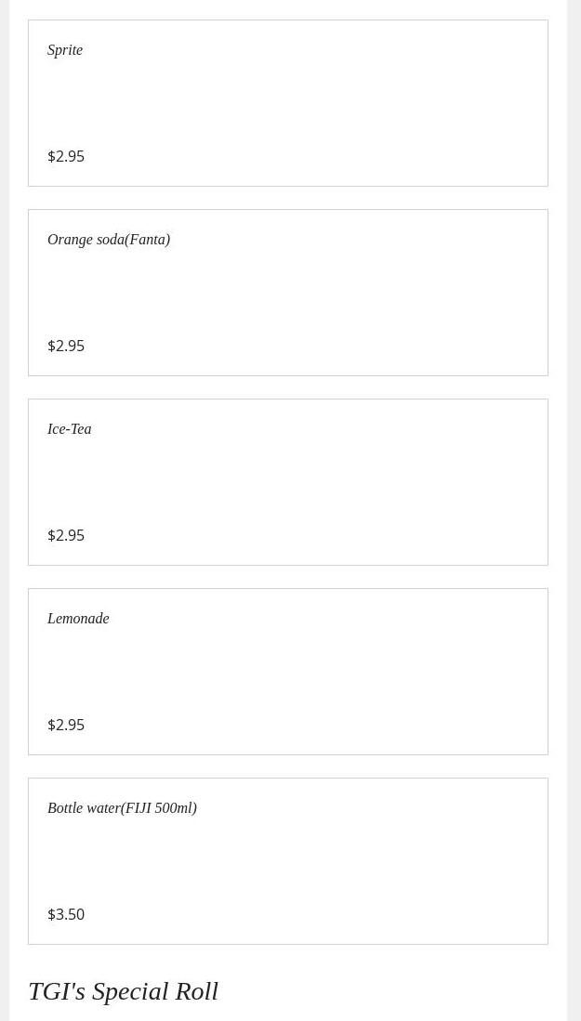This screenshot has width=581, height=1021.
Task: Open the Lemonade item title
Action: tap(78, 619)
